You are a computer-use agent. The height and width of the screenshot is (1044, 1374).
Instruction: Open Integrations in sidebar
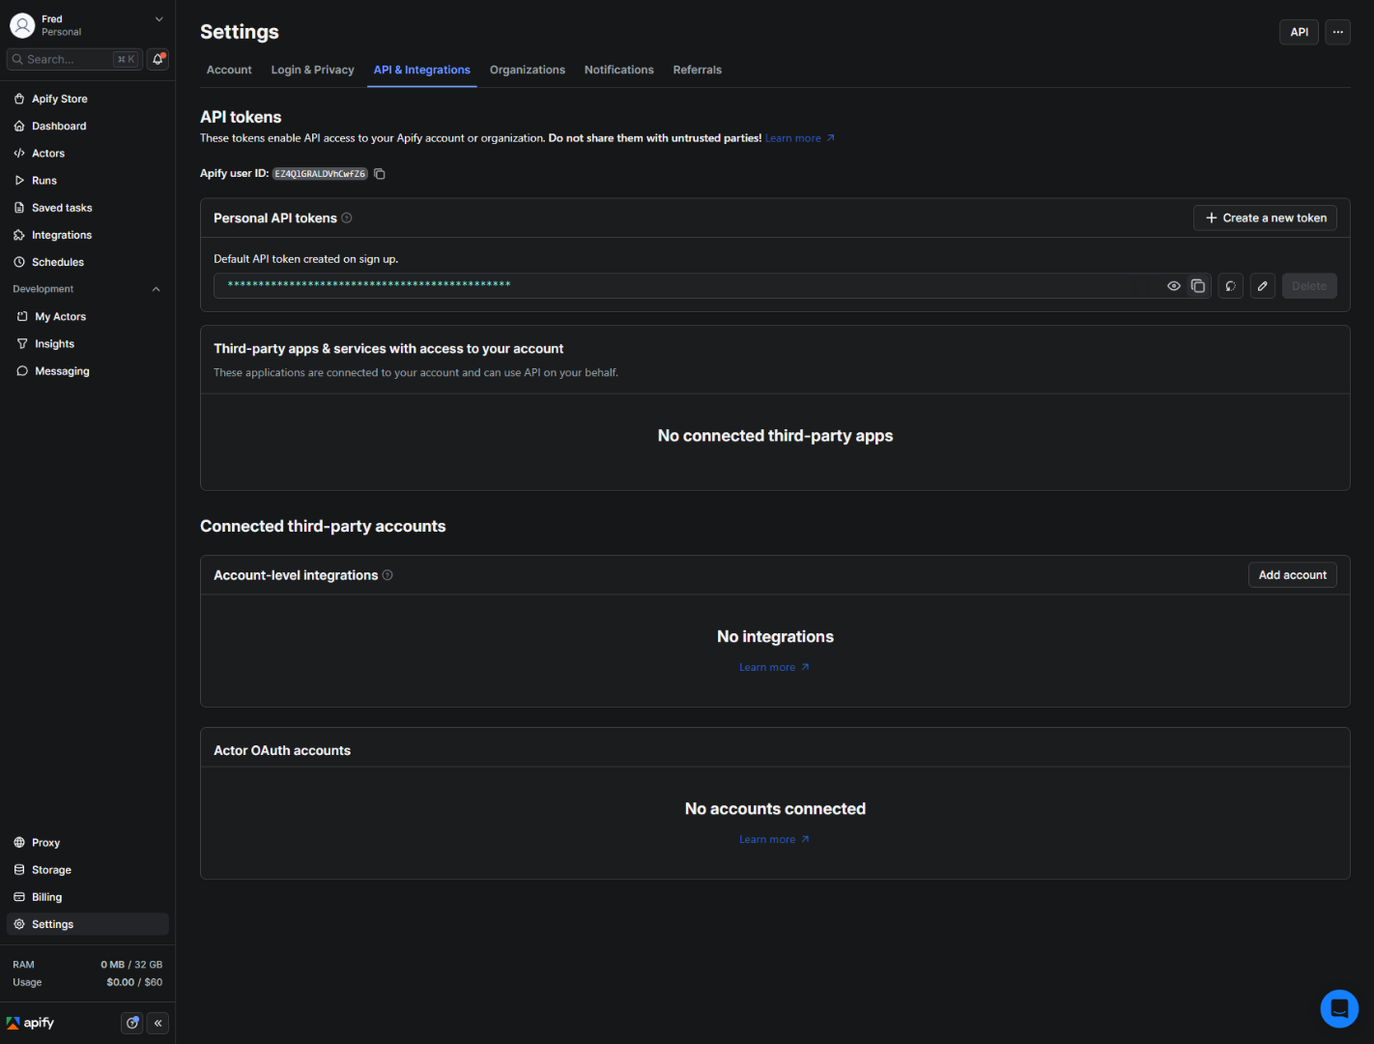[88, 235]
